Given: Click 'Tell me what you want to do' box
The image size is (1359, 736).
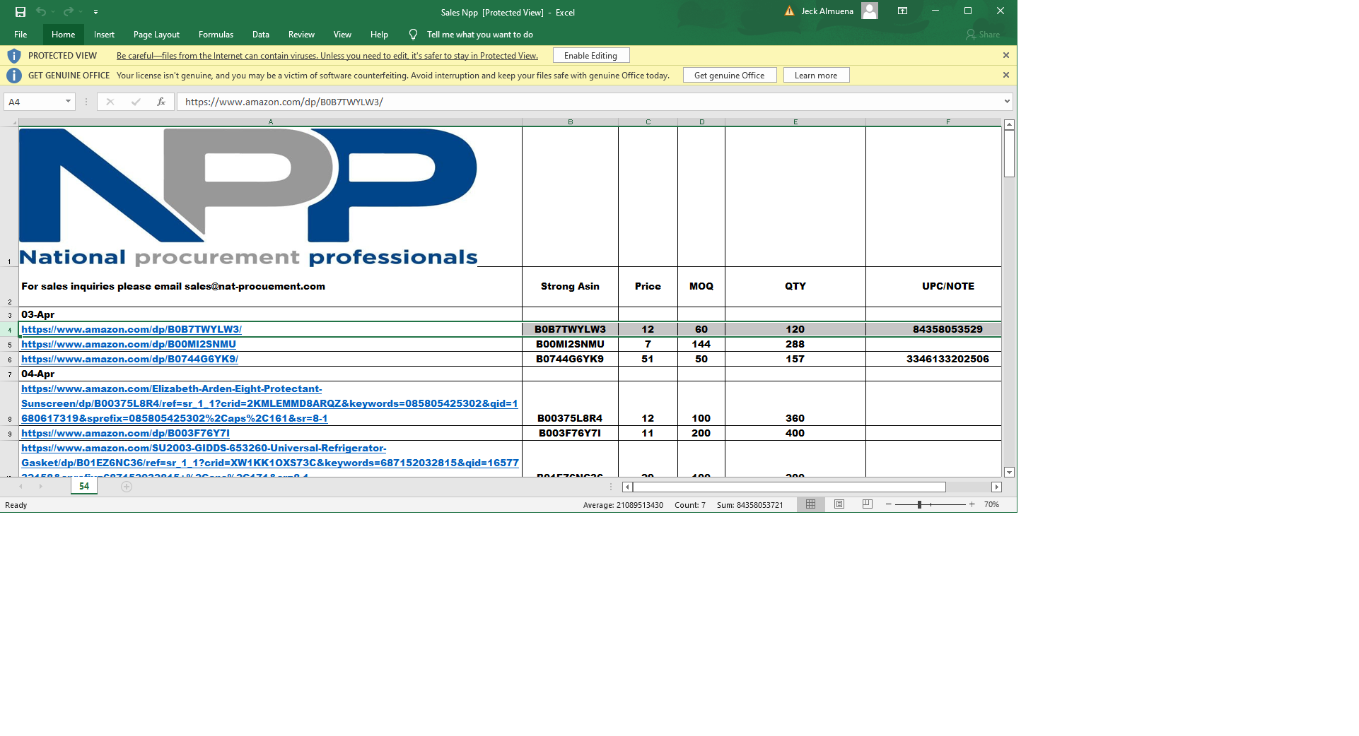Looking at the screenshot, I should pyautogui.click(x=480, y=35).
